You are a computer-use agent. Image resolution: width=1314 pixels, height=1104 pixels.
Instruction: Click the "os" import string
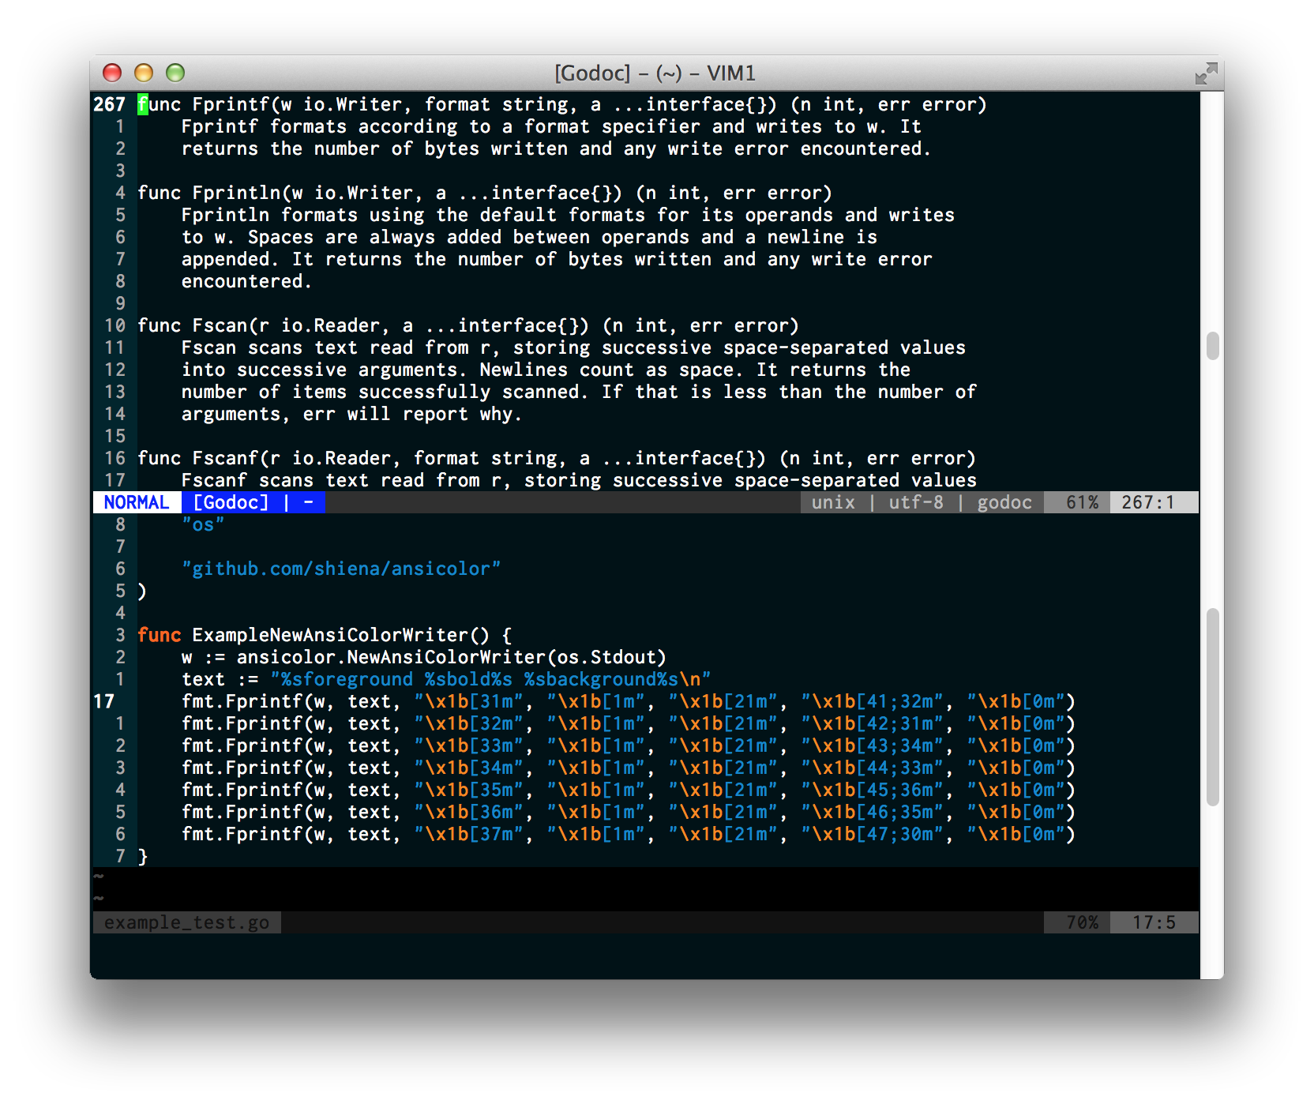(203, 524)
